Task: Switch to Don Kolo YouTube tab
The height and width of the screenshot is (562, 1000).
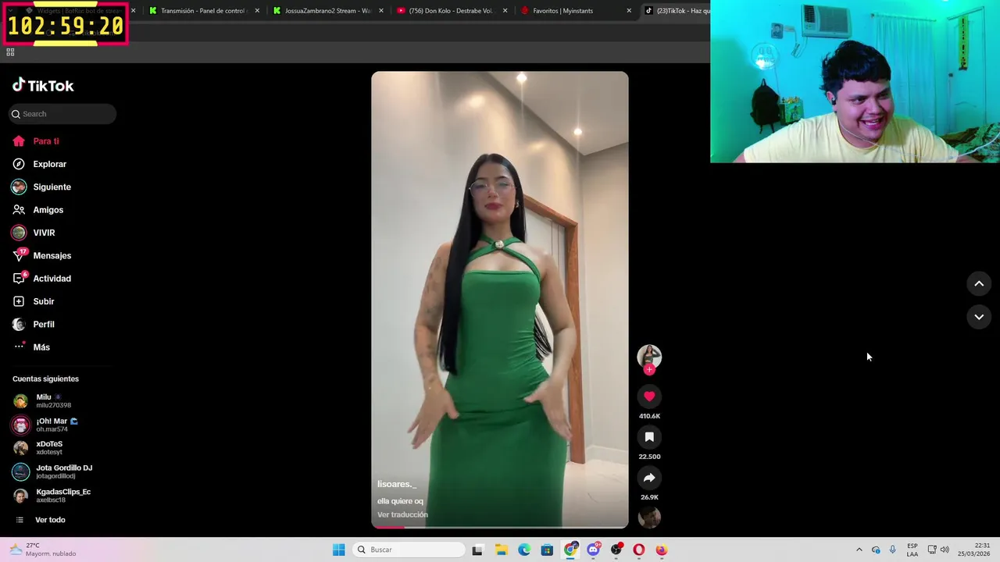Action: point(452,11)
